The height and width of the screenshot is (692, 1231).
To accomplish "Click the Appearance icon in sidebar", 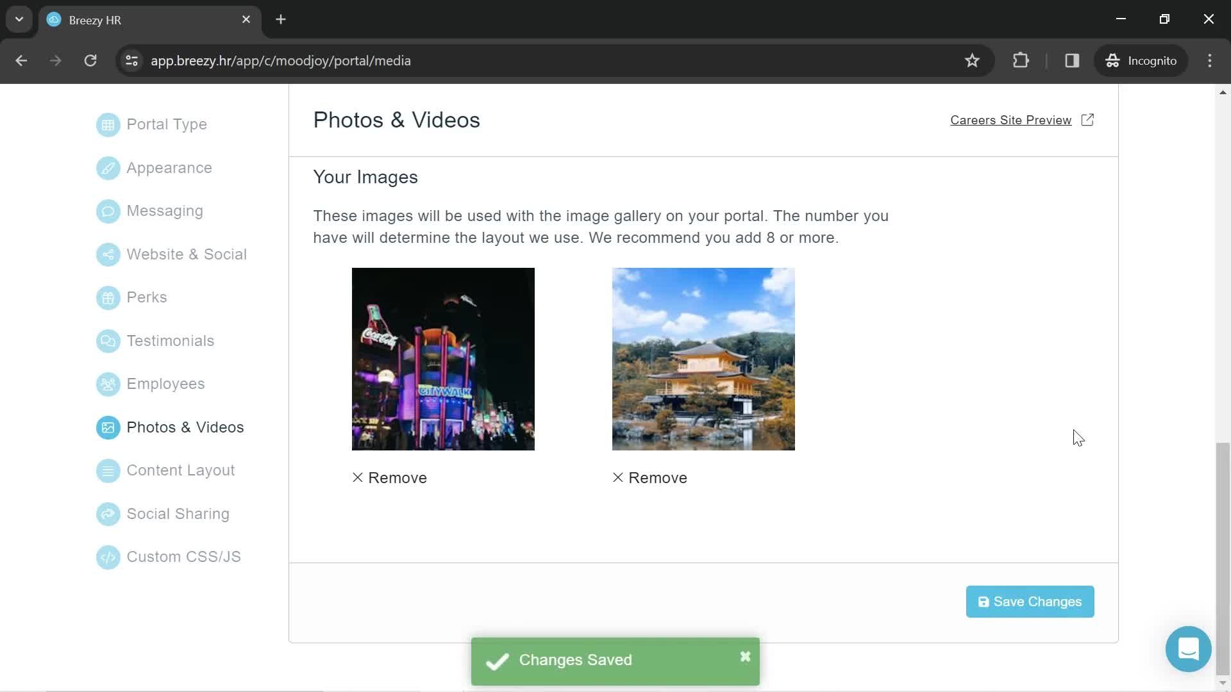I will (107, 167).
